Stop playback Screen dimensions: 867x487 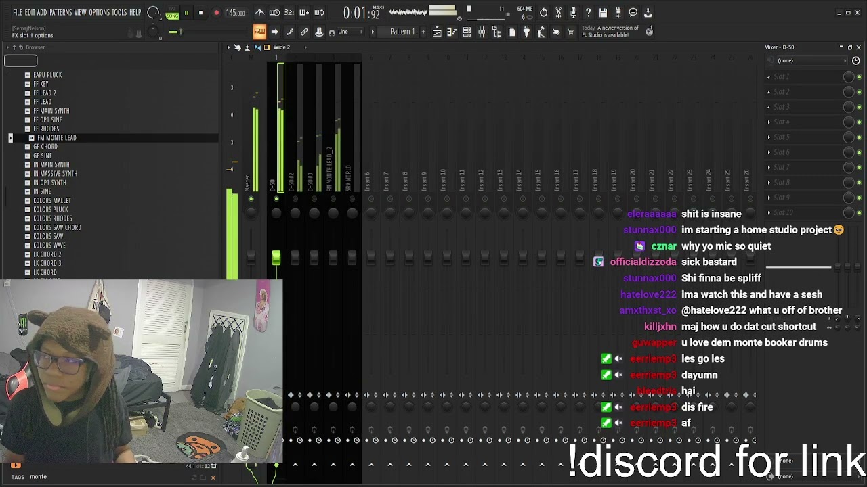click(x=200, y=13)
